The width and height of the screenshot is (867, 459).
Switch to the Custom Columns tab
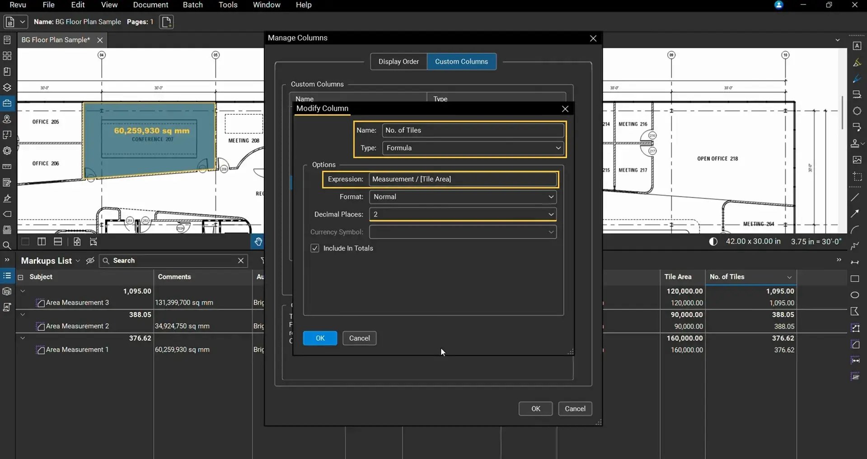[x=461, y=61]
